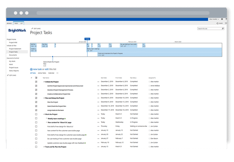This screenshot has width=234, height=162.
Task: Collapse the Plan and Setup the Project group
Action: (x=44, y=98)
